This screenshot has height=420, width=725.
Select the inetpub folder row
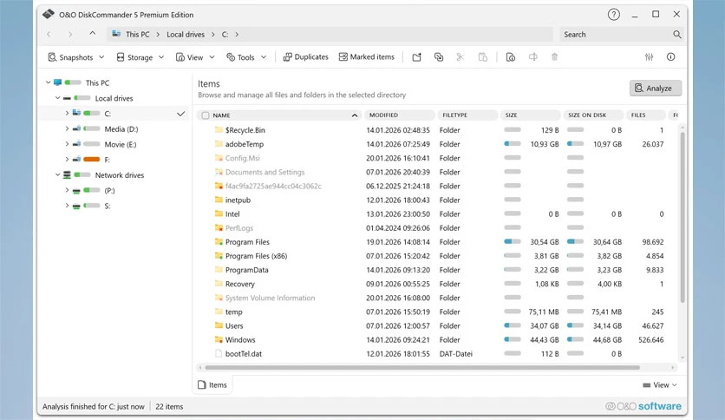click(437, 200)
